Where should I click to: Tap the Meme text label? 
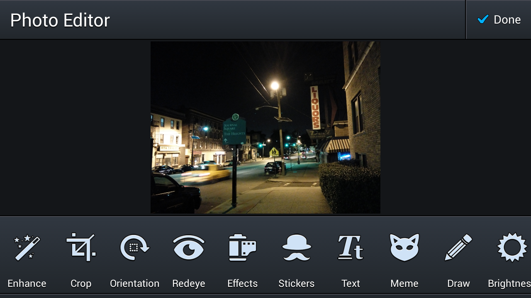pyautogui.click(x=404, y=284)
